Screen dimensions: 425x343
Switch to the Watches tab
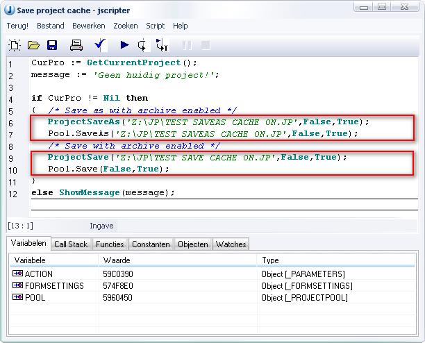pyautogui.click(x=231, y=244)
